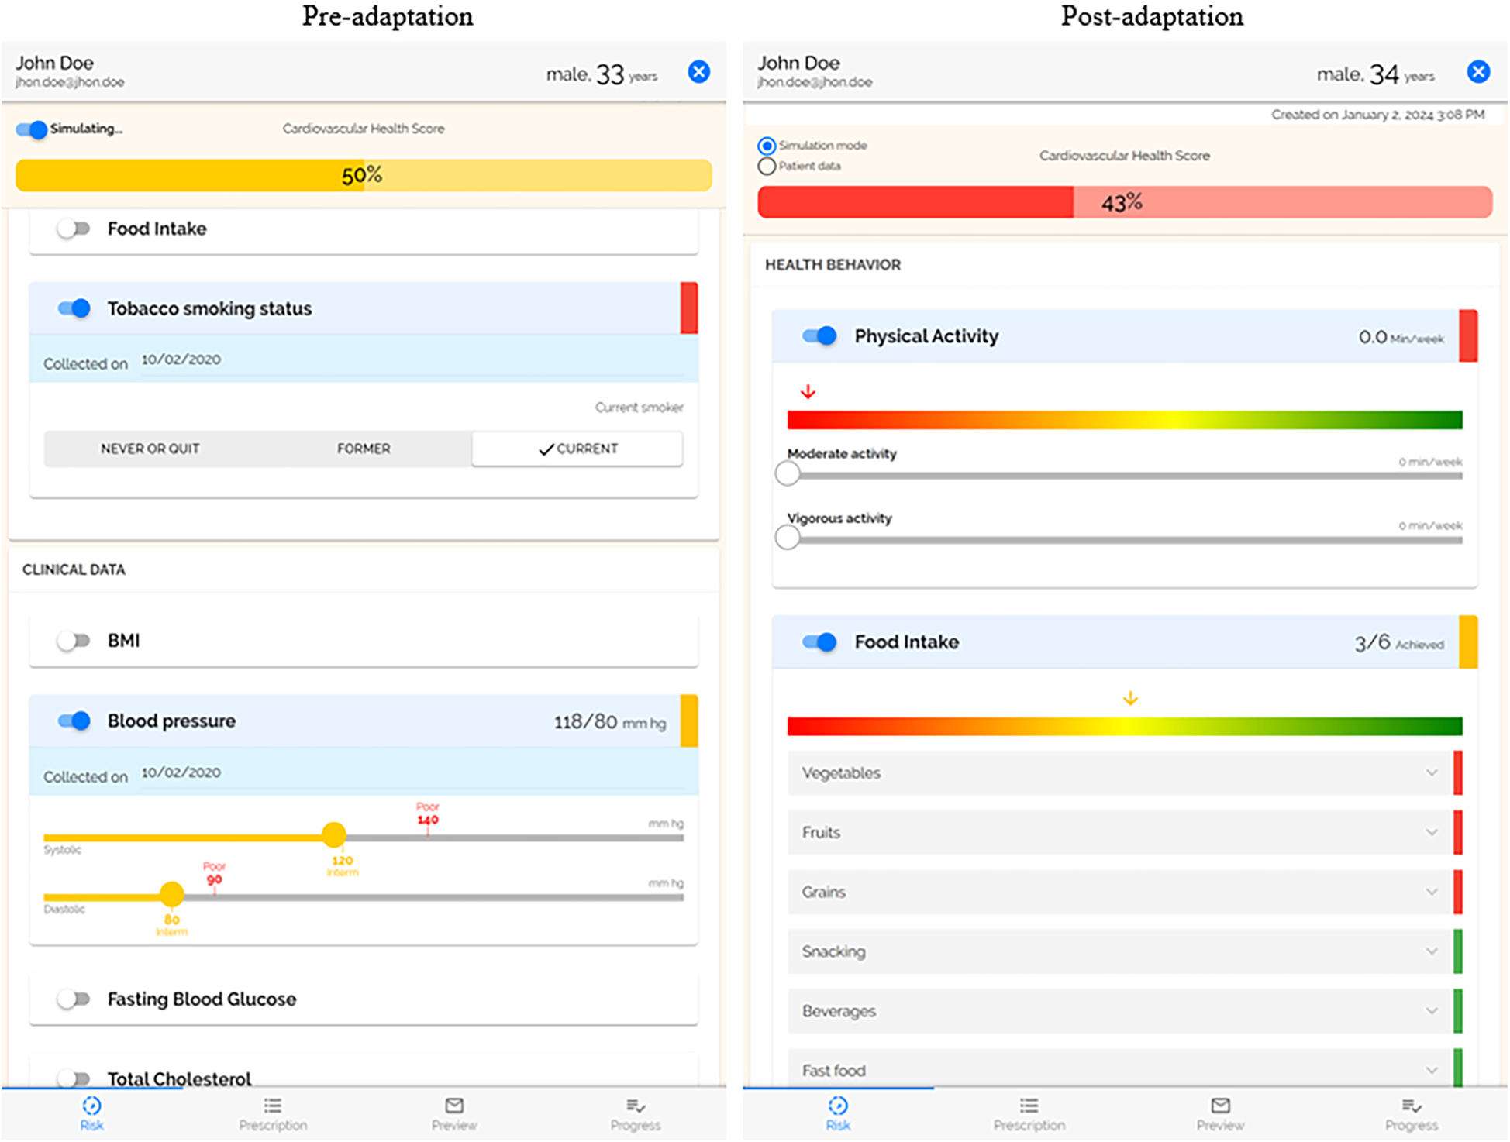Open Preview envelope icon in post-adaptation panel

(1220, 1106)
